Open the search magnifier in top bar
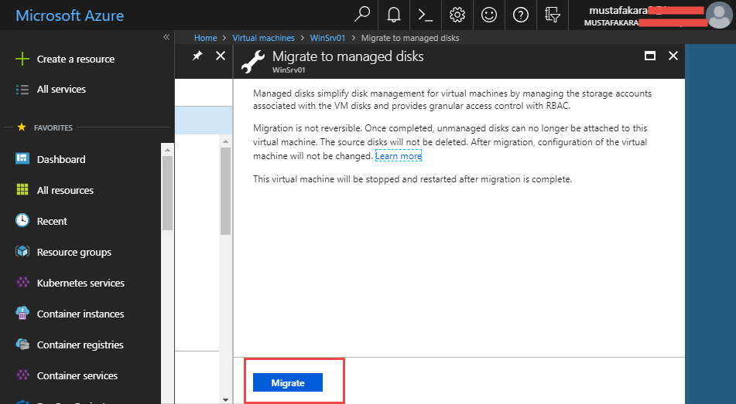Screen dimensions: 736x404 362,15
